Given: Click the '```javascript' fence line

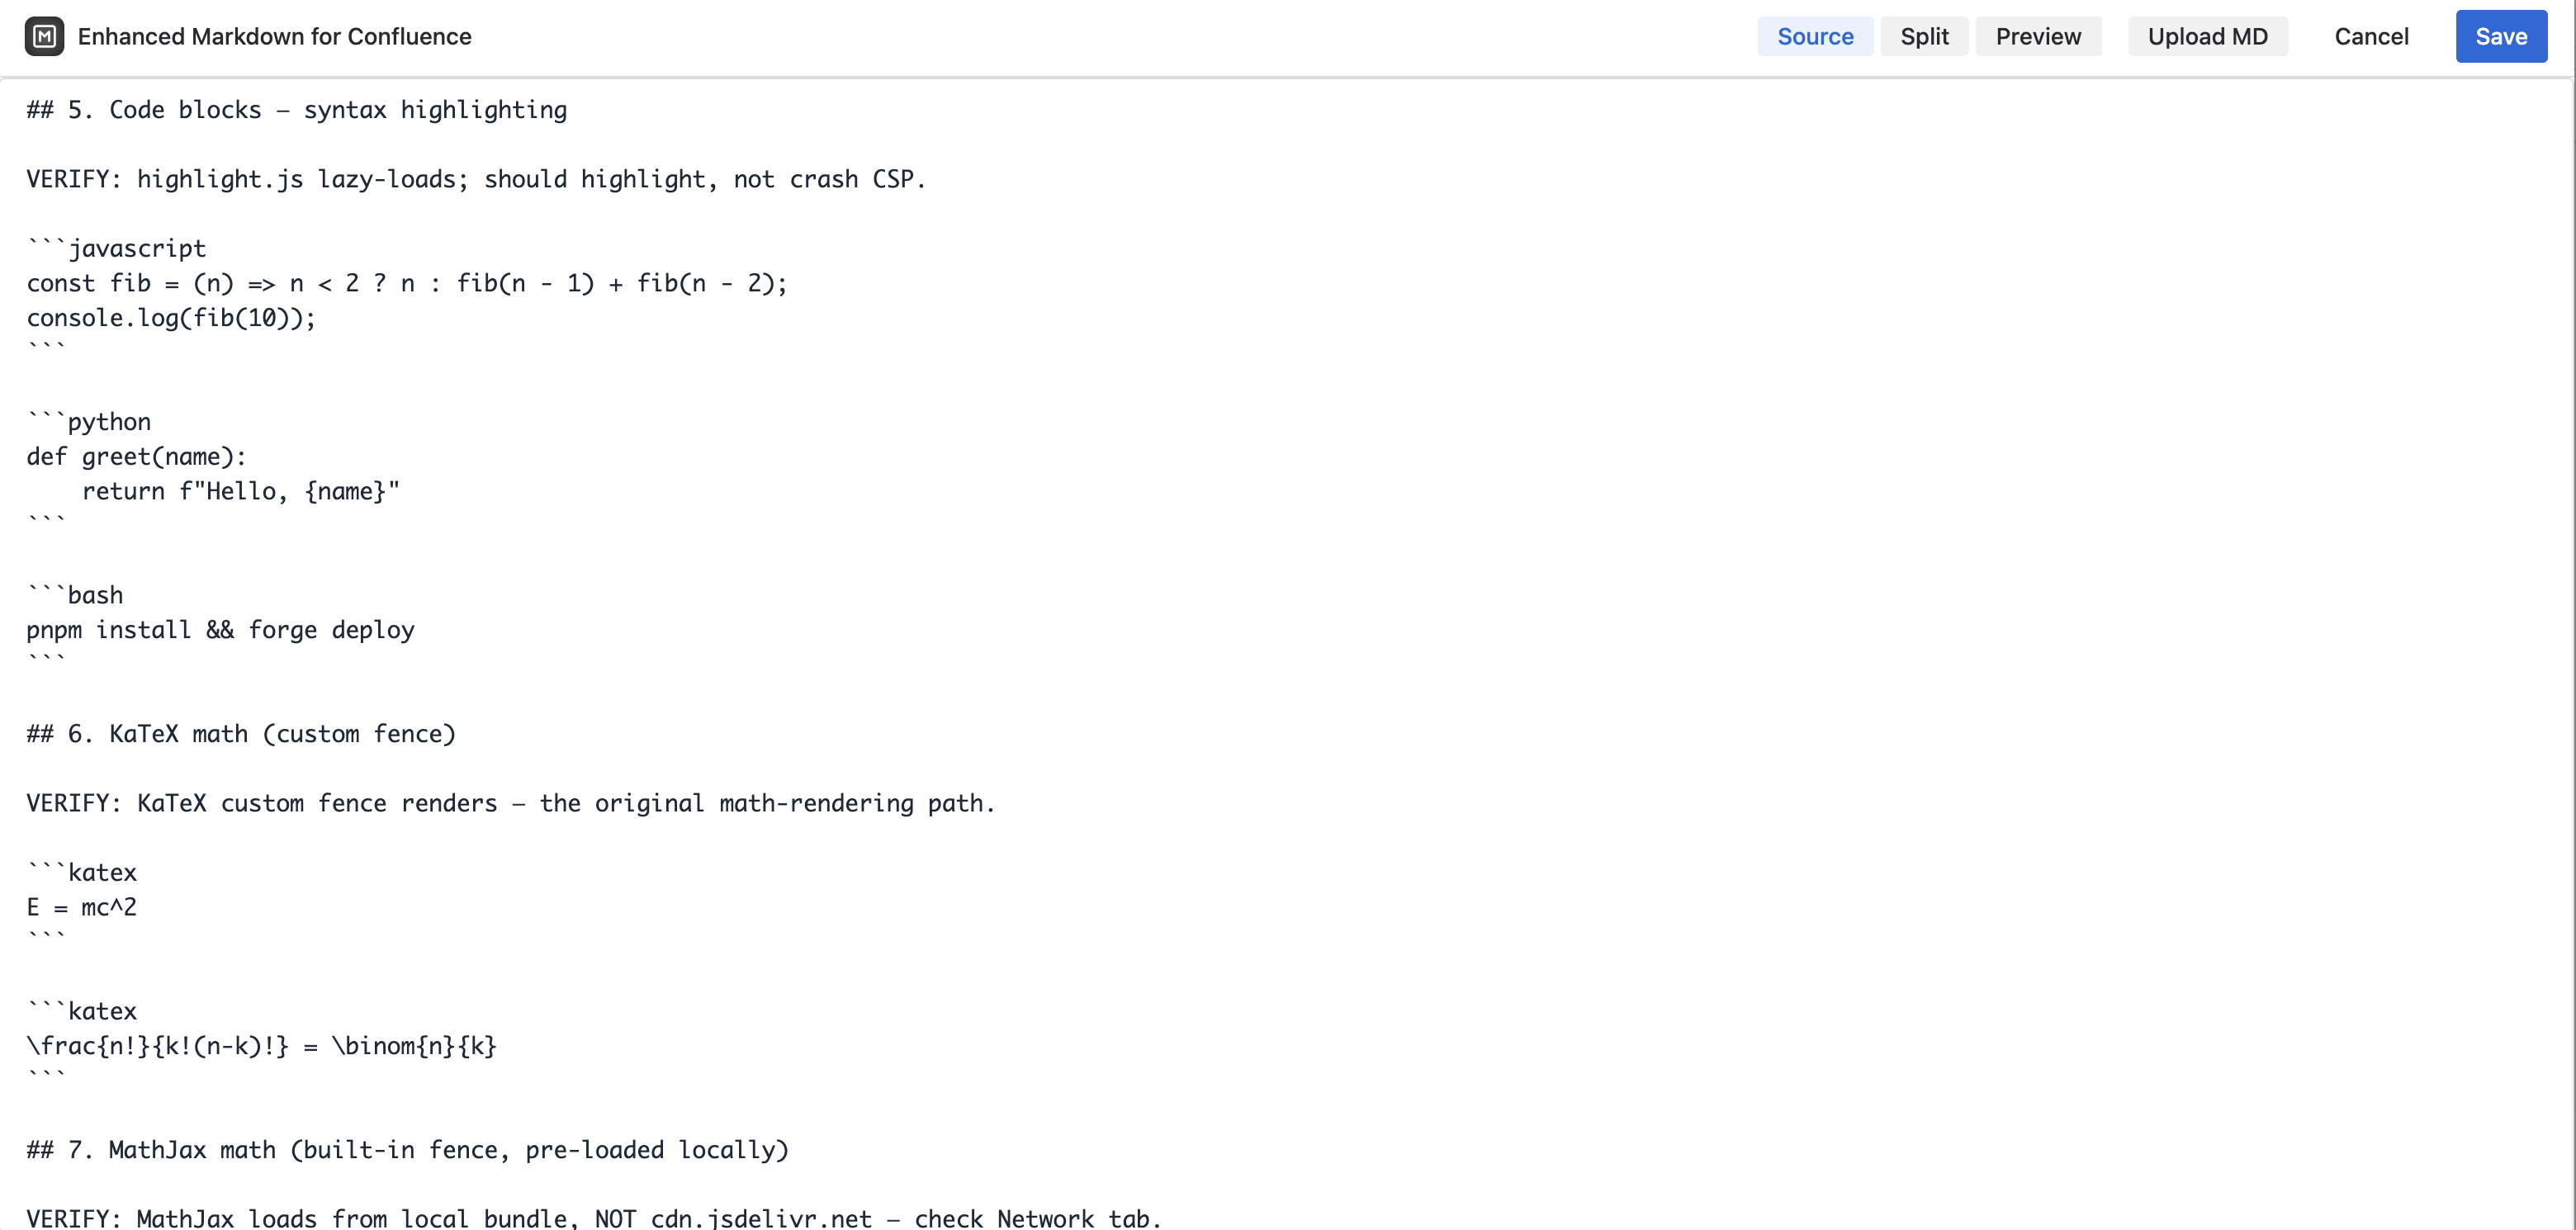Looking at the screenshot, I should coord(116,248).
